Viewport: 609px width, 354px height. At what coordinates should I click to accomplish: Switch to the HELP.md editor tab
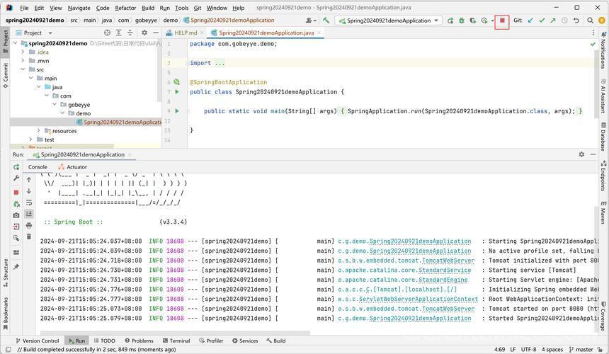(x=186, y=33)
